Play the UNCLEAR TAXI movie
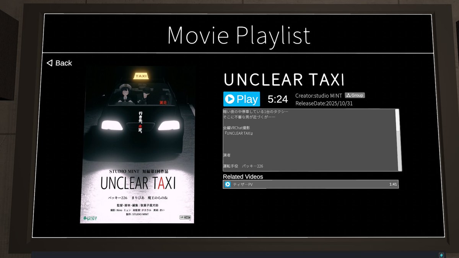 pyautogui.click(x=242, y=99)
